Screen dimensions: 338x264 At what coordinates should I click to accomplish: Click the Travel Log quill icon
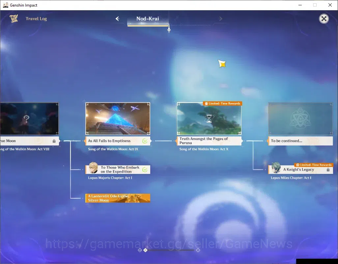point(14,18)
